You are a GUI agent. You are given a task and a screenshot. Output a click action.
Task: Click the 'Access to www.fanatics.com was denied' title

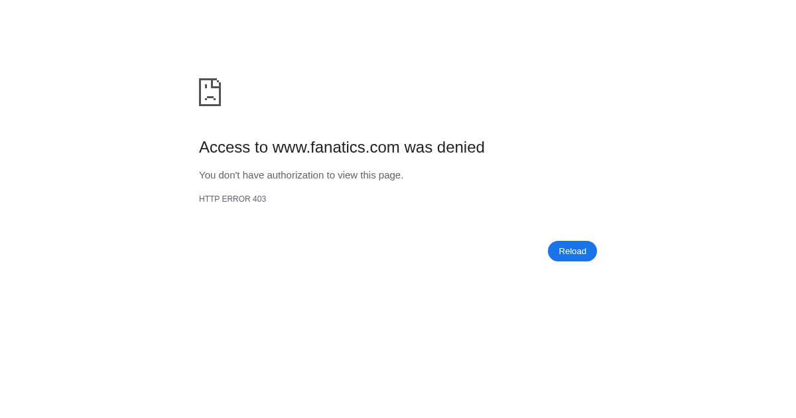click(342, 147)
